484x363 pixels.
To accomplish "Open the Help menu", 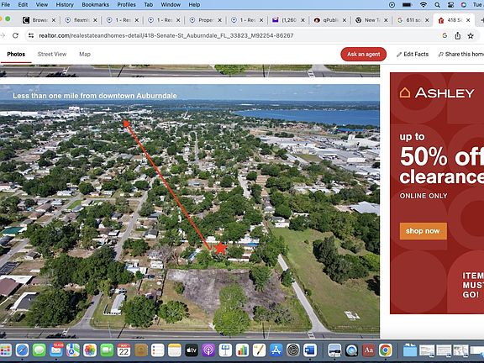I will (194, 5).
